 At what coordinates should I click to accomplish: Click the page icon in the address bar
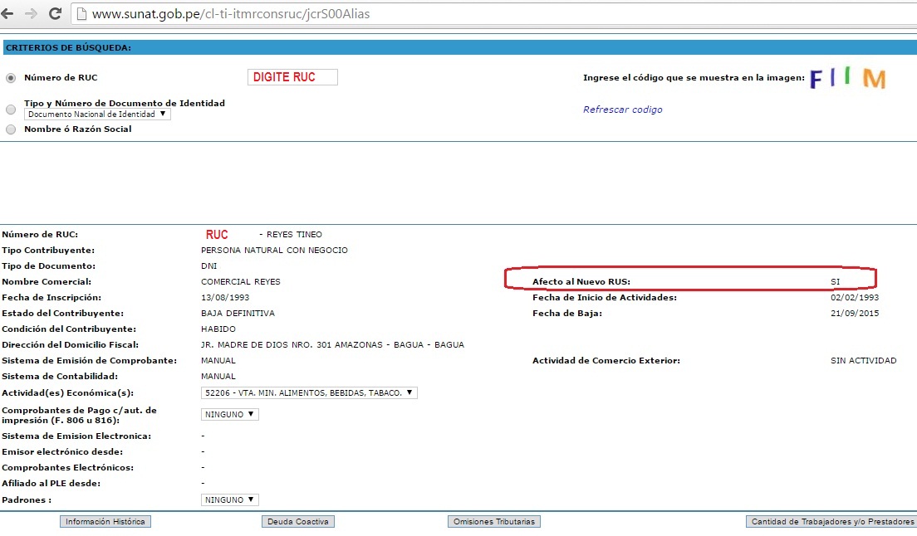click(x=81, y=13)
